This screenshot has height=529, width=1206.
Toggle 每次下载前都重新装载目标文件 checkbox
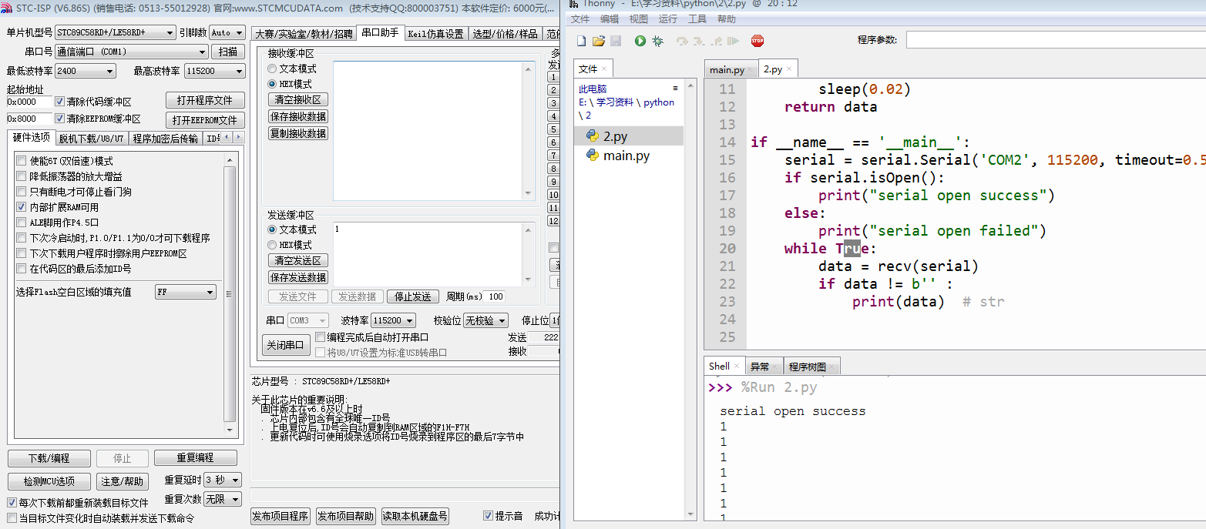[12, 503]
